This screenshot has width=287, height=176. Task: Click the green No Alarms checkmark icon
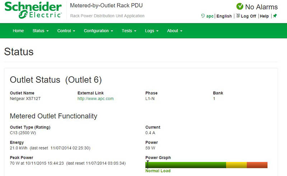240,6
